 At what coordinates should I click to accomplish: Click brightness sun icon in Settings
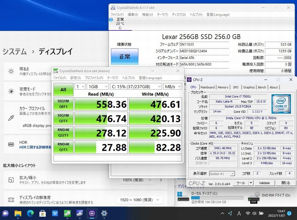click(11, 71)
